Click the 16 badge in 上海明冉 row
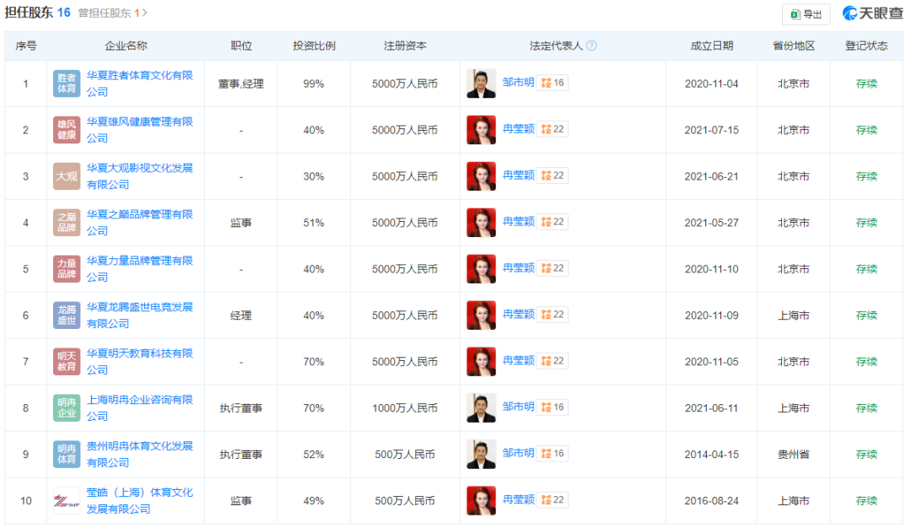 553,407
